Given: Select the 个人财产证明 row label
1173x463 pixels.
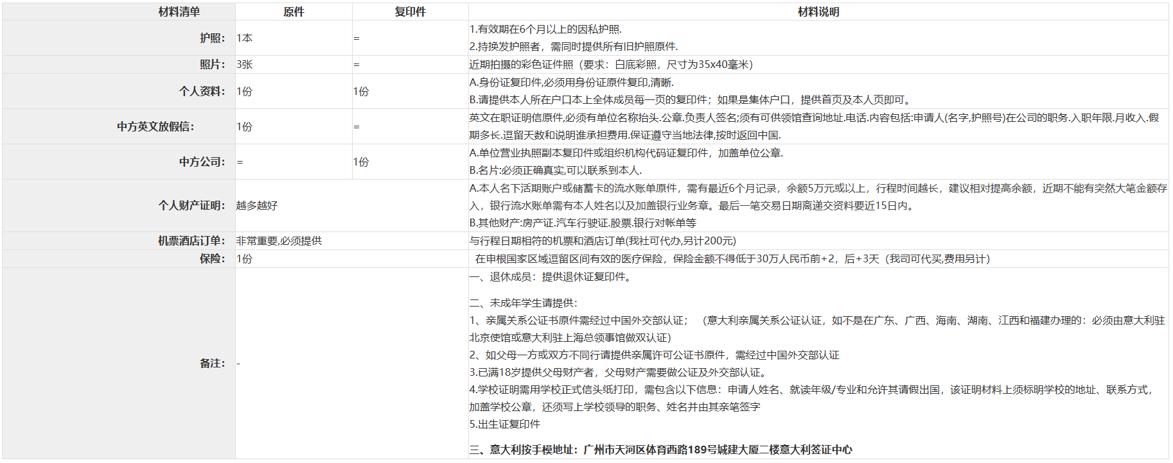Looking at the screenshot, I should (x=191, y=205).
